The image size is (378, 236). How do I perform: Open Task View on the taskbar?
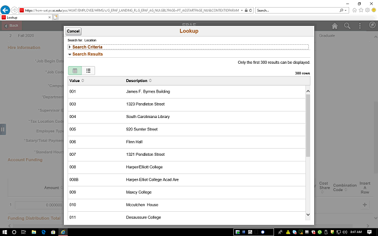point(24,232)
